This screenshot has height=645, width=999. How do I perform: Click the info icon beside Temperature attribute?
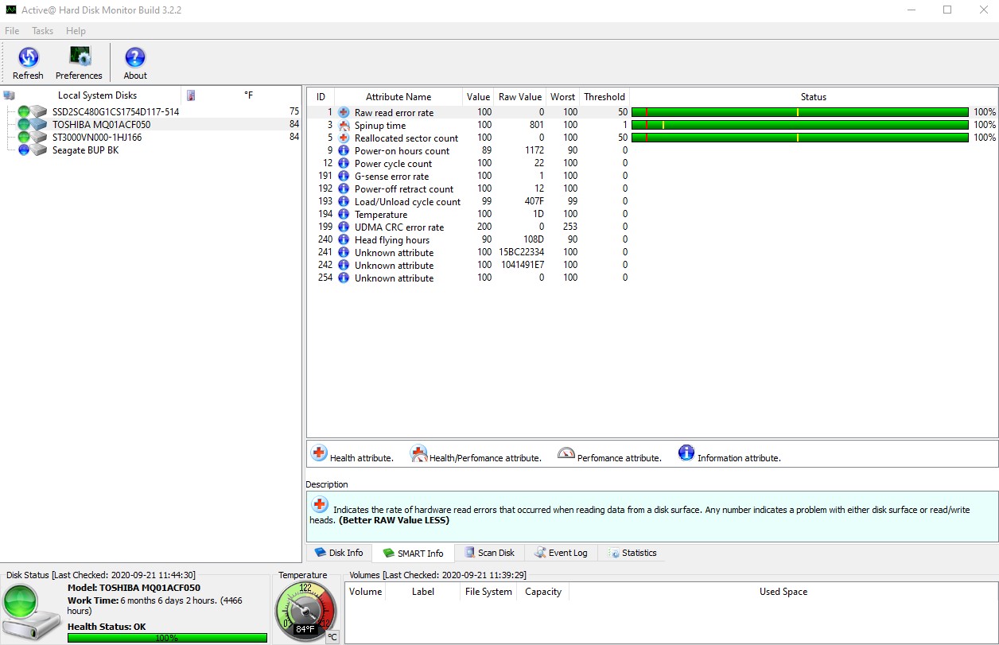(344, 215)
